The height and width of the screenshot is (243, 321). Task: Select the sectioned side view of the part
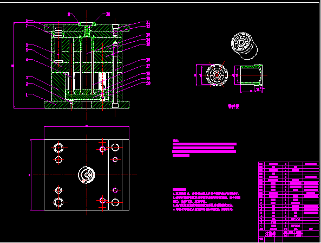251,75
